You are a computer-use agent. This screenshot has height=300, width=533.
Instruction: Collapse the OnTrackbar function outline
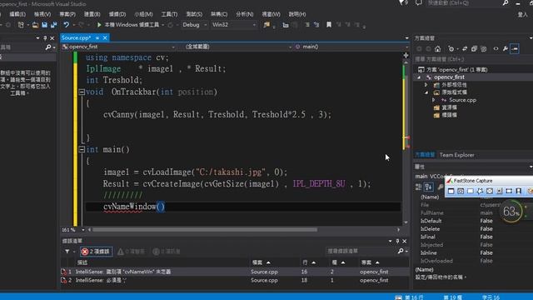(82, 92)
